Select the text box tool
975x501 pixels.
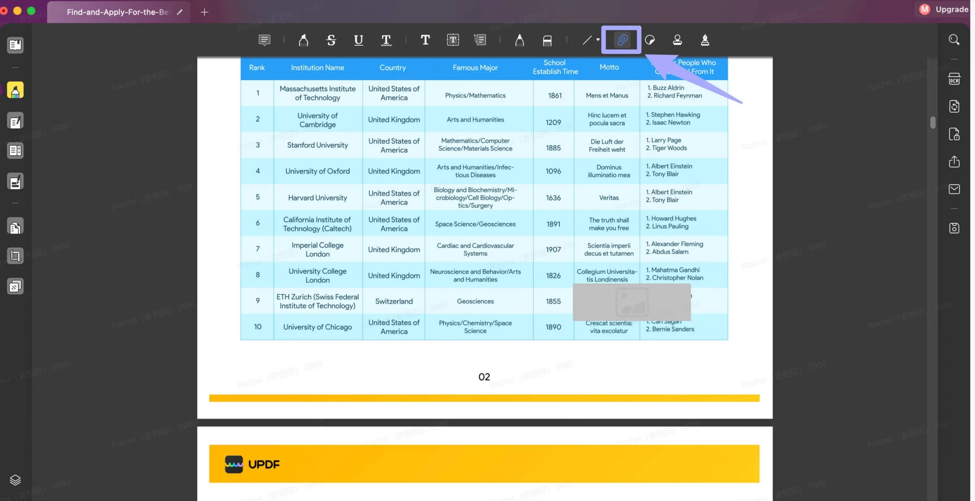point(453,40)
